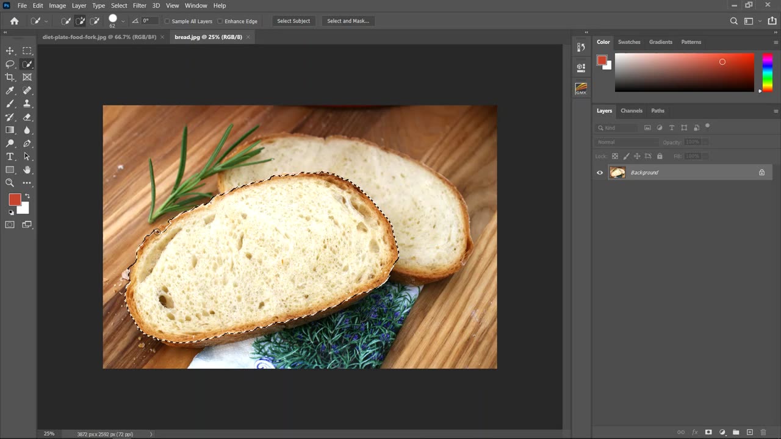Select the Lasso tool
This screenshot has height=439, width=781.
[10, 64]
